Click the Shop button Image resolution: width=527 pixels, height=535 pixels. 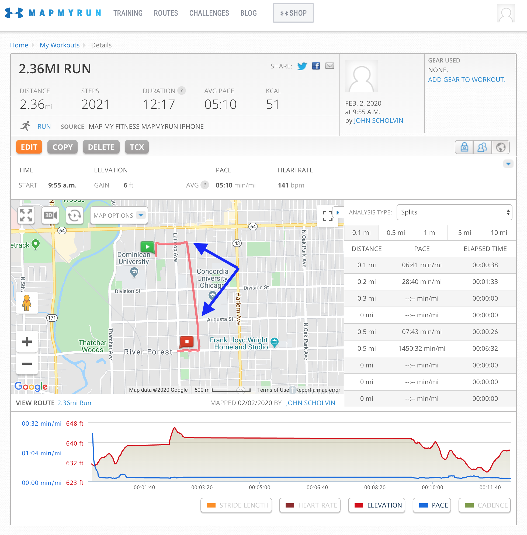293,13
